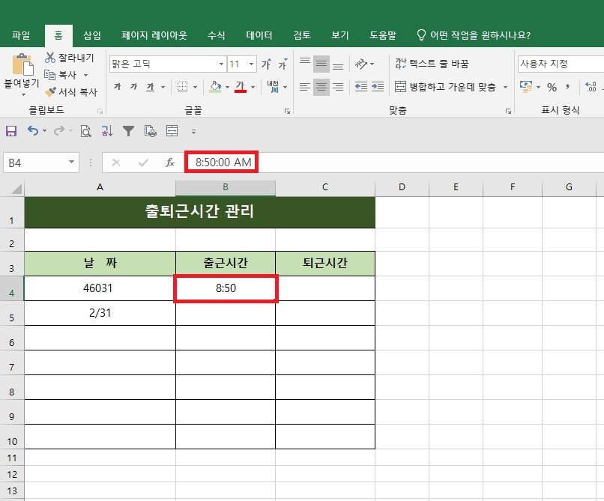Click the Redo arrow
The image size is (604, 501).
tap(59, 131)
